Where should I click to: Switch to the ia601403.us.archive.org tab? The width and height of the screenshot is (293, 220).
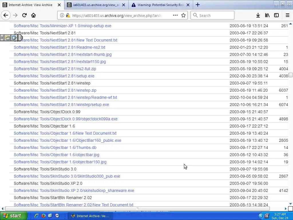(96, 5)
